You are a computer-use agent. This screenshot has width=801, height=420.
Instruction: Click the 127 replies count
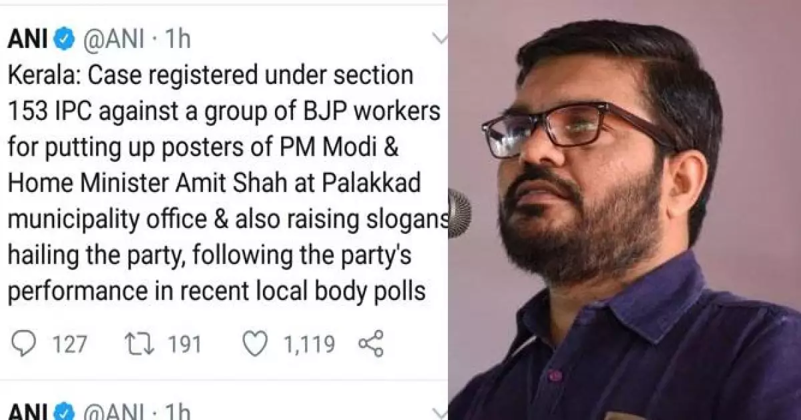tap(70, 345)
